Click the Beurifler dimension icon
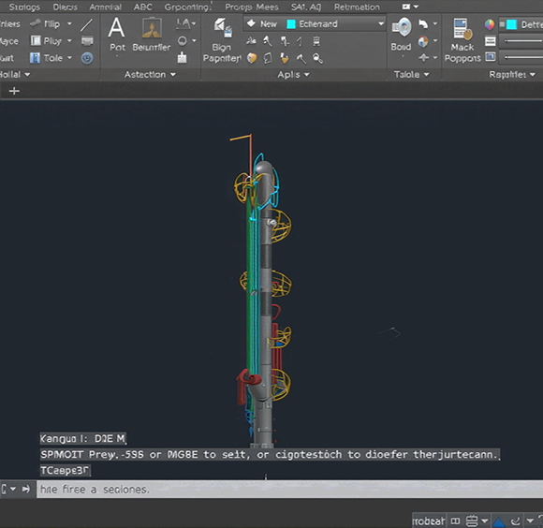Image resolution: width=543 pixels, height=528 pixels. point(152,28)
